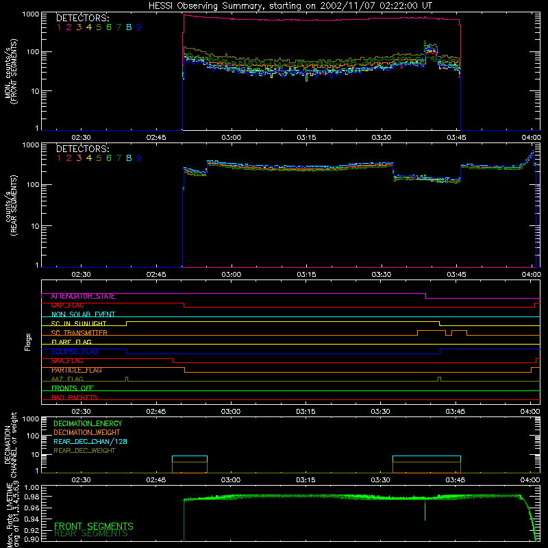This screenshot has width=548, height=548.
Task: Click the SAA_FLAG label
Action: point(67,361)
